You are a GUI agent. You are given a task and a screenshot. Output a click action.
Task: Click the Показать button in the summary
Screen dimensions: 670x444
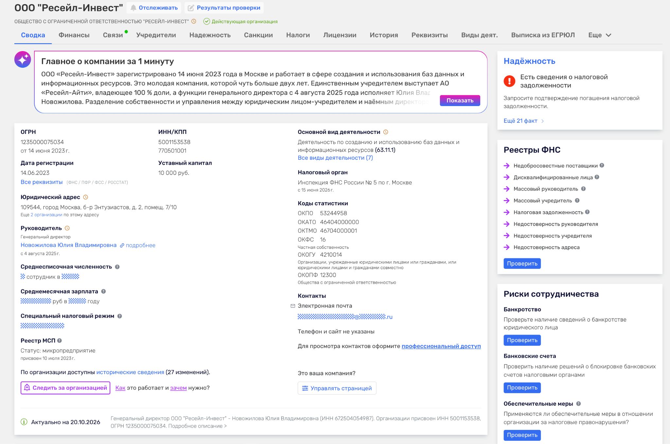(460, 101)
